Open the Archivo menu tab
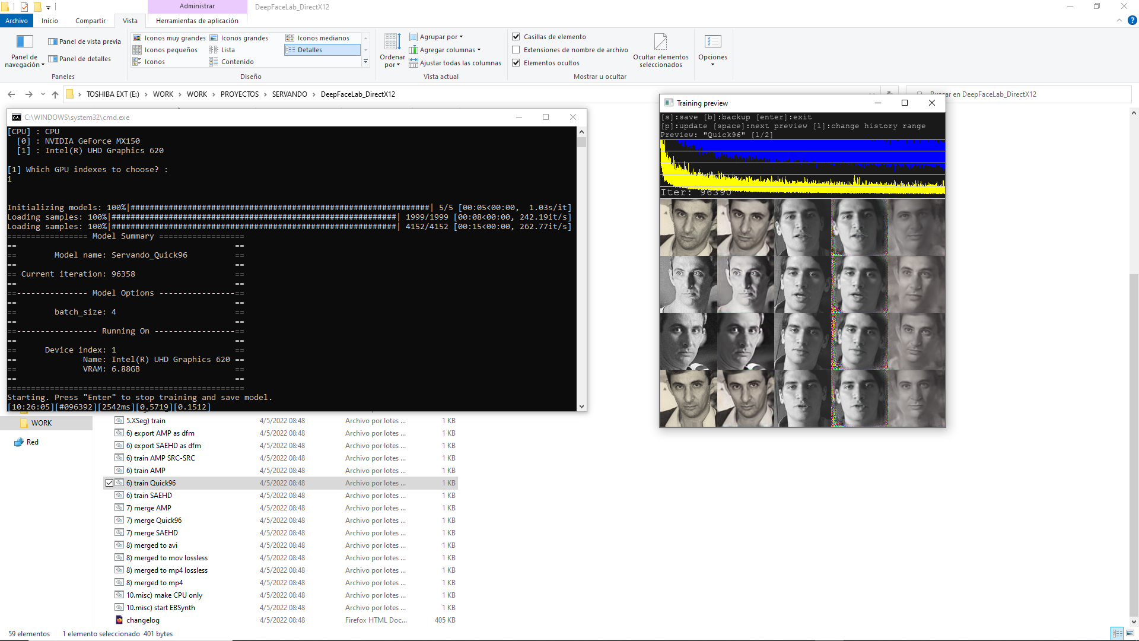Image resolution: width=1139 pixels, height=641 pixels. tap(17, 21)
